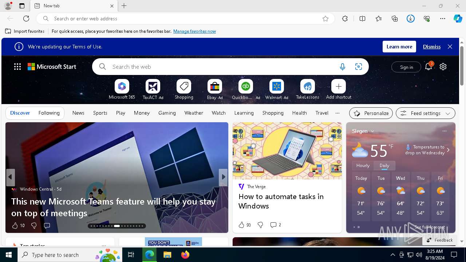Dislike the Microsoft Teams article
Screen dimensions: 466x262
click(x=34, y=226)
